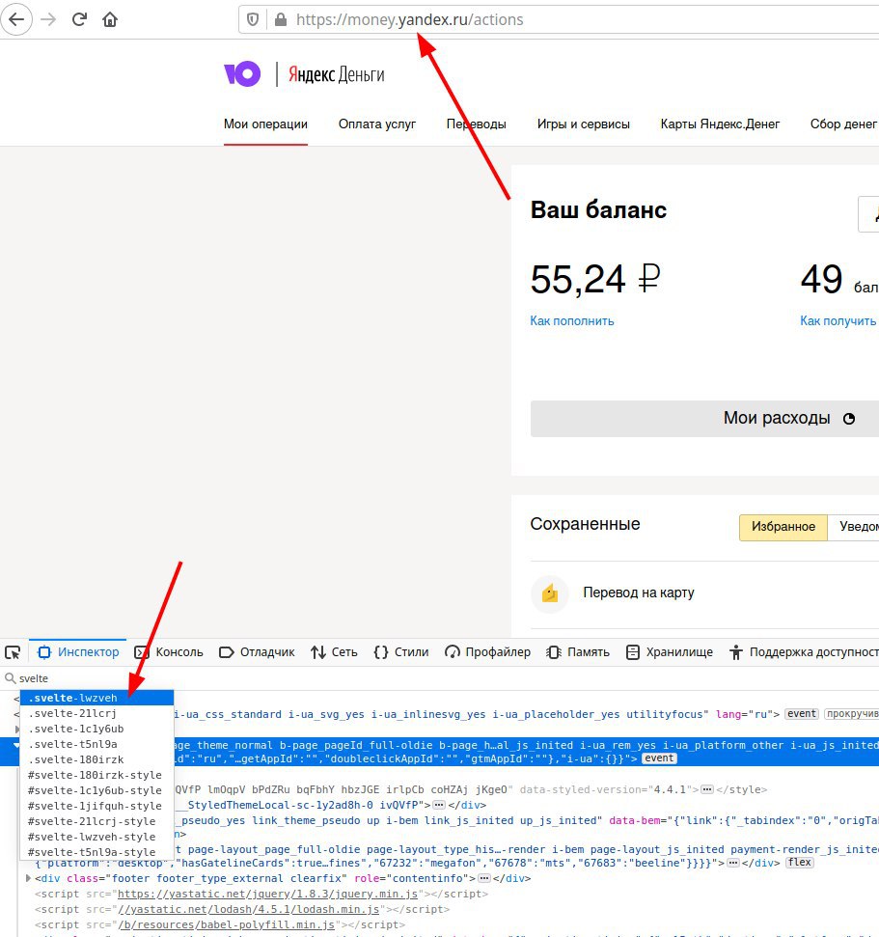Select #svelte-lwzveh-style suggestion
The width and height of the screenshot is (879, 937).
coord(97,838)
